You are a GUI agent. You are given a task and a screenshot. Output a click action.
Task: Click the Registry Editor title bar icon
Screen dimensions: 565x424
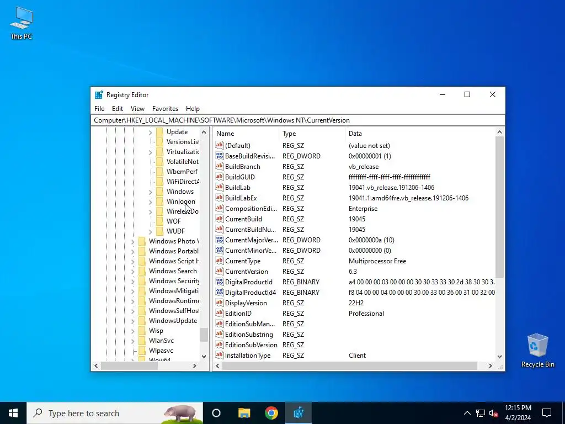(x=99, y=94)
